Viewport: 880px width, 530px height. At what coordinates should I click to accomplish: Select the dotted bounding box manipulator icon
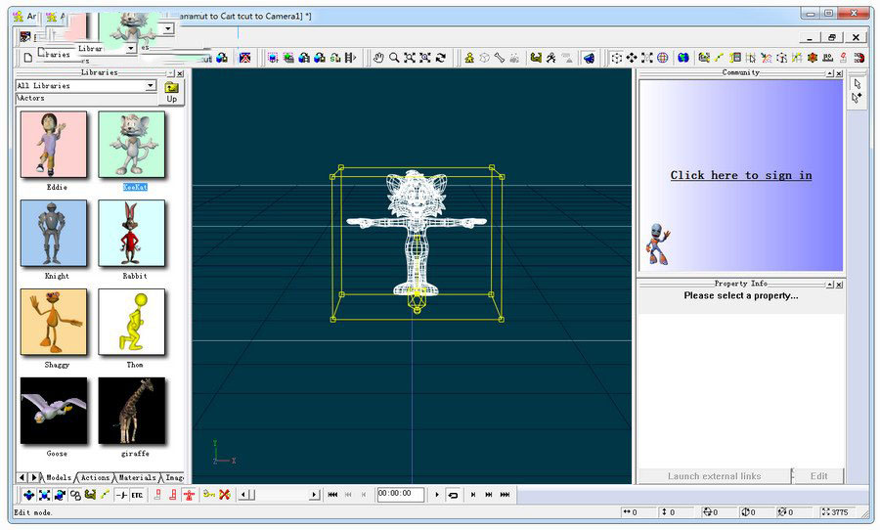[x=616, y=58]
